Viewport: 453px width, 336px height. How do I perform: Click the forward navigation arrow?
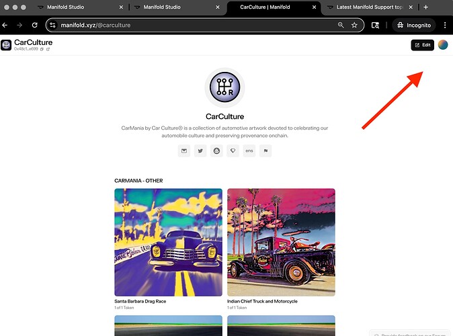click(19, 25)
